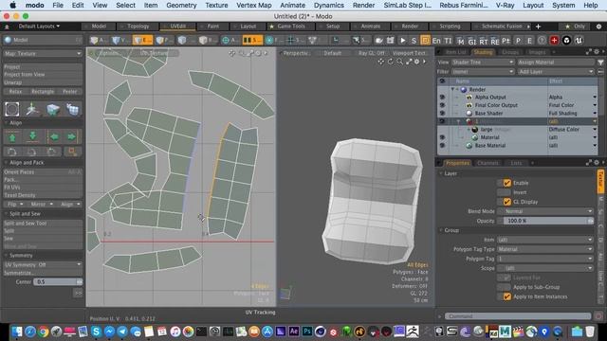Click the UV transform tool icon with axes
607x341 pixels.
pos(32,109)
